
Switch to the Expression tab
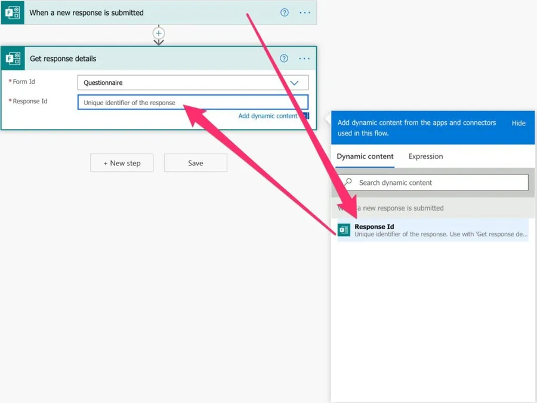click(425, 156)
